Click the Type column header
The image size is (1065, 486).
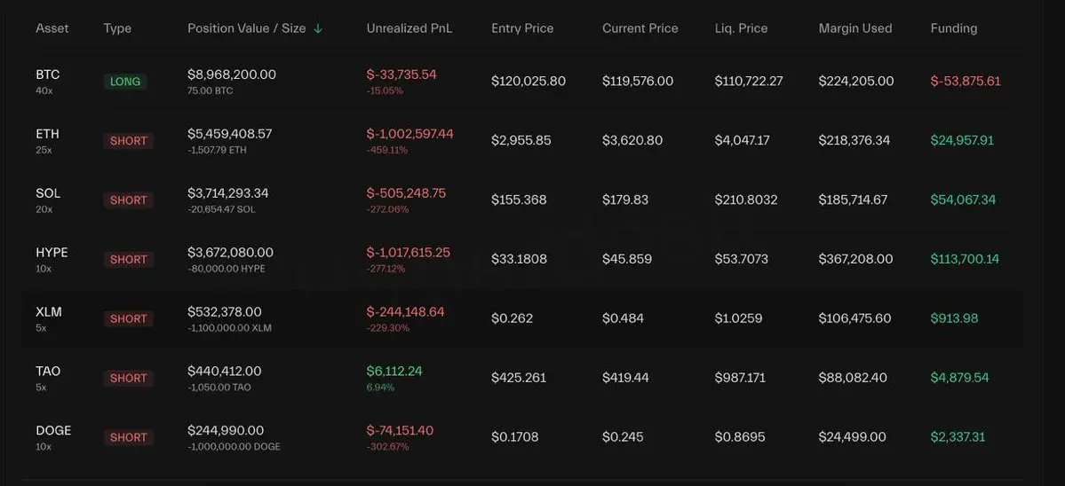pyautogui.click(x=117, y=28)
